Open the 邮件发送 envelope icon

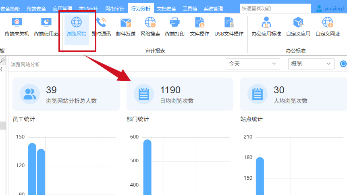126,22
